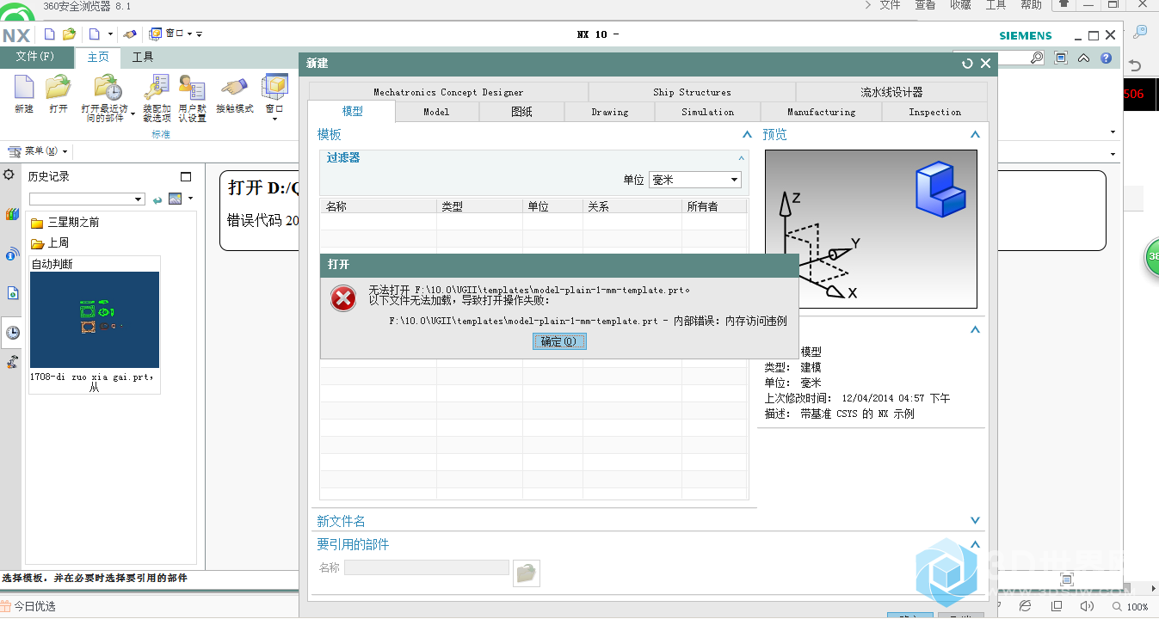Collapse the 上周 history folder
Screen dimensions: 1159x619
[x=50, y=243]
